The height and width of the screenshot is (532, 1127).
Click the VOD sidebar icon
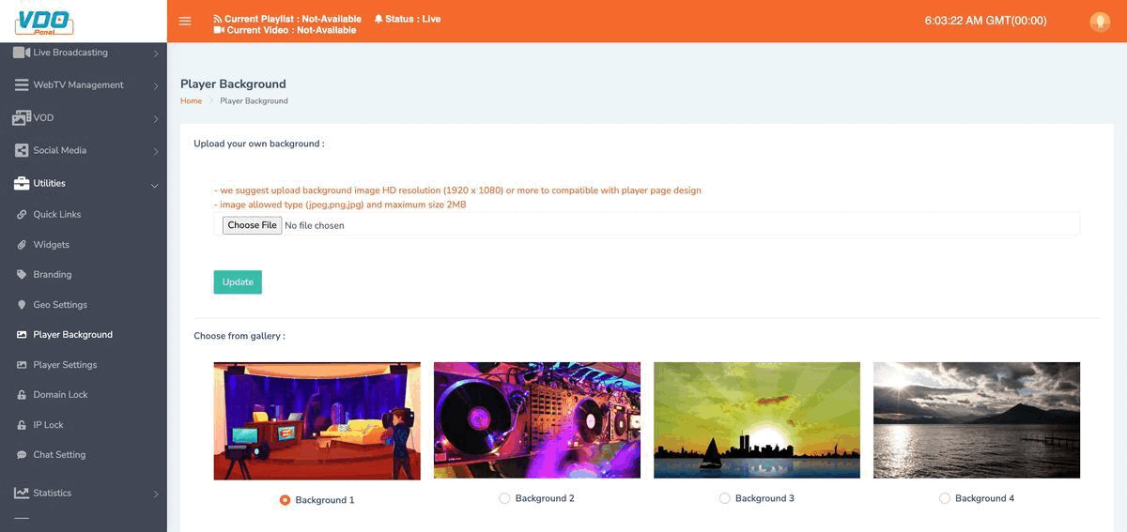coord(22,118)
